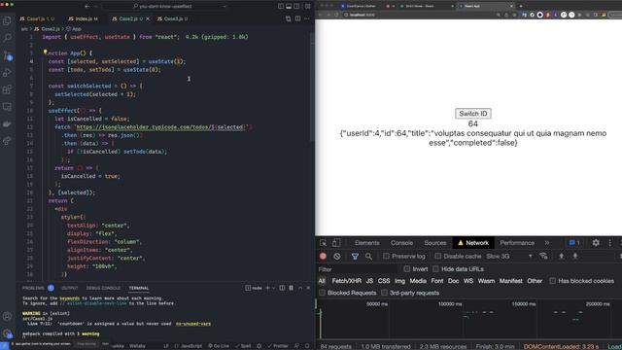Screen dimensions: 622x350
Task: Open the Elements tab in DevTools
Action: tap(367, 243)
